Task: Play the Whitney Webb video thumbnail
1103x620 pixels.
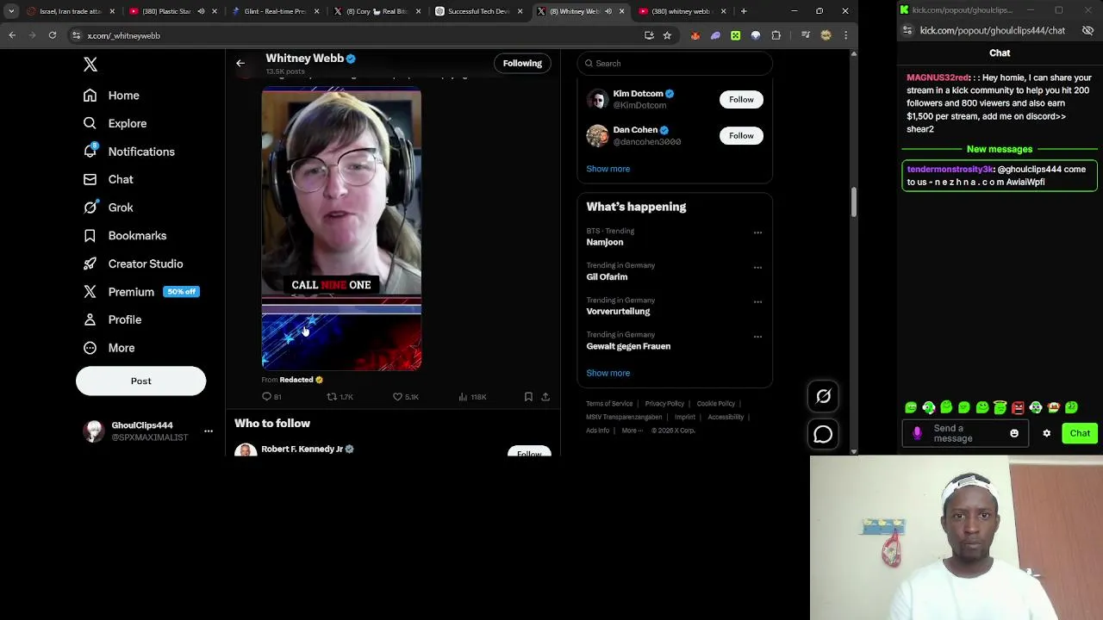Action: coord(341,228)
